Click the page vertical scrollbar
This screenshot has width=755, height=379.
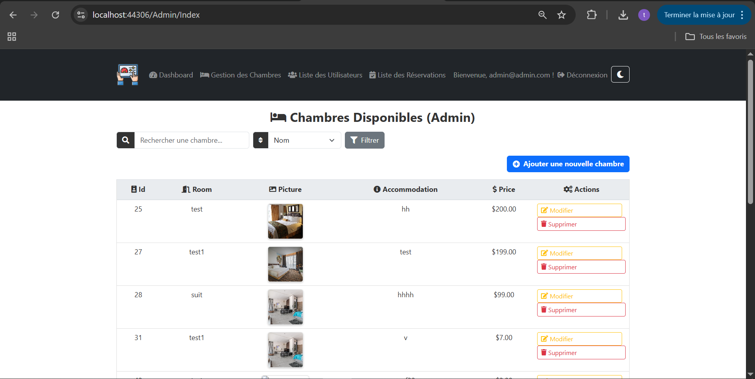tap(750, 132)
